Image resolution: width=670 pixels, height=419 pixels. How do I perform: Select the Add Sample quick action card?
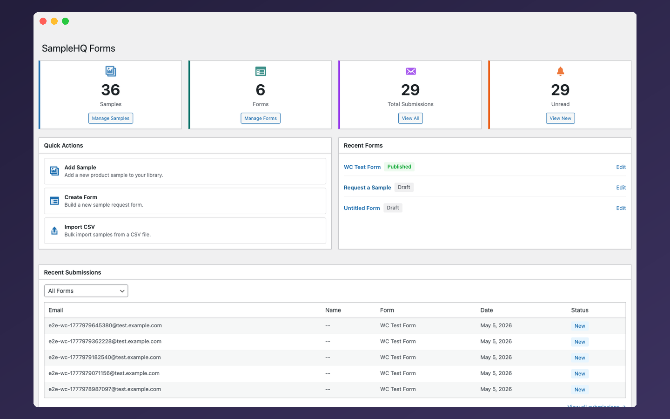point(185,171)
